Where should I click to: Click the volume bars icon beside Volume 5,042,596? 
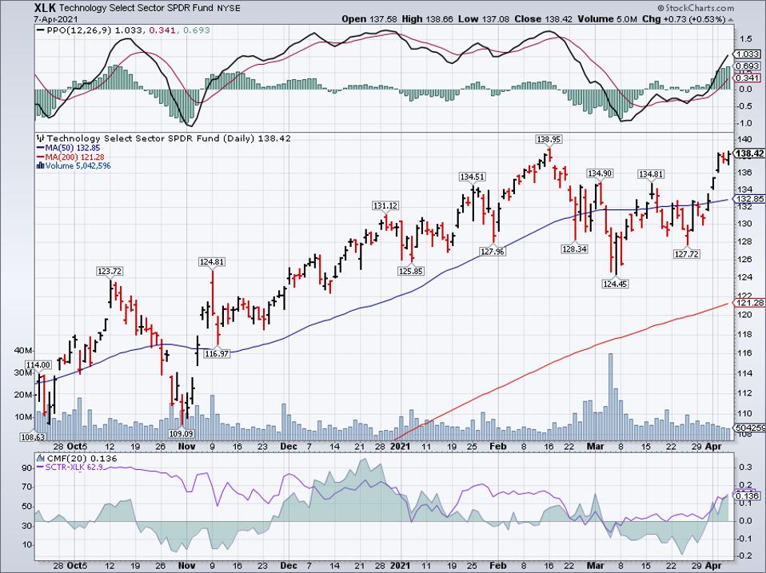[40, 166]
